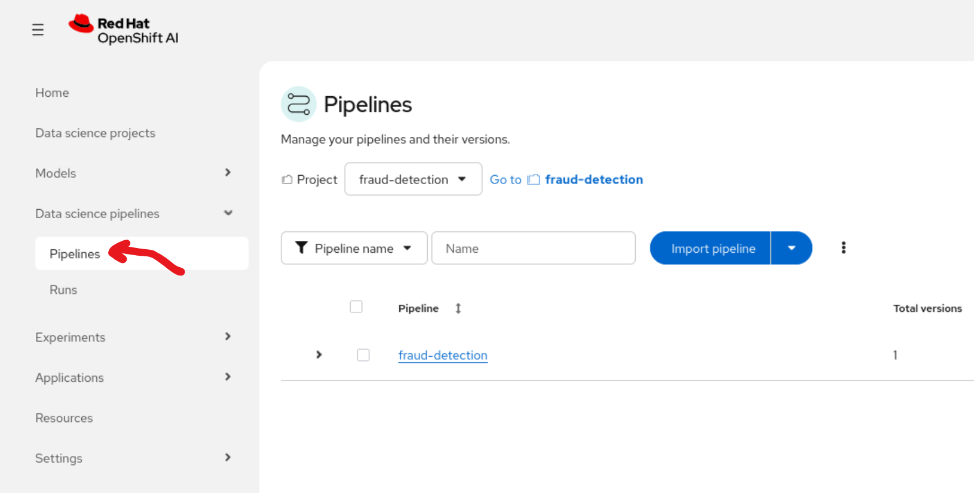Viewport: 974px width, 493px height.
Task: Toggle the select-all pipelines checkbox
Action: 356,307
